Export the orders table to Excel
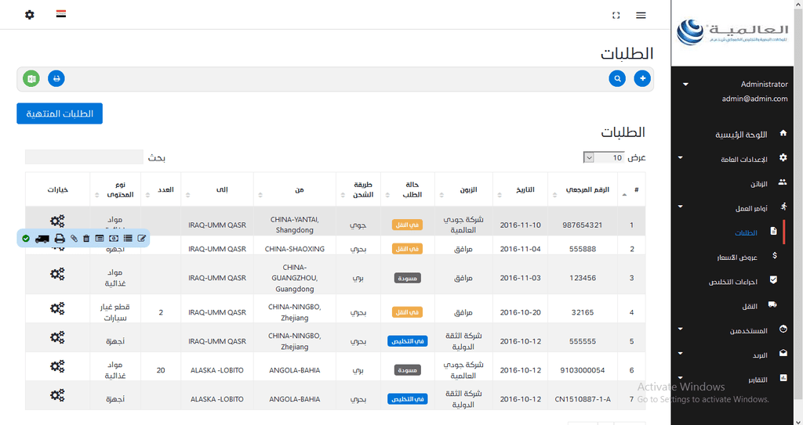Screen dimensions: 803x425 point(31,78)
